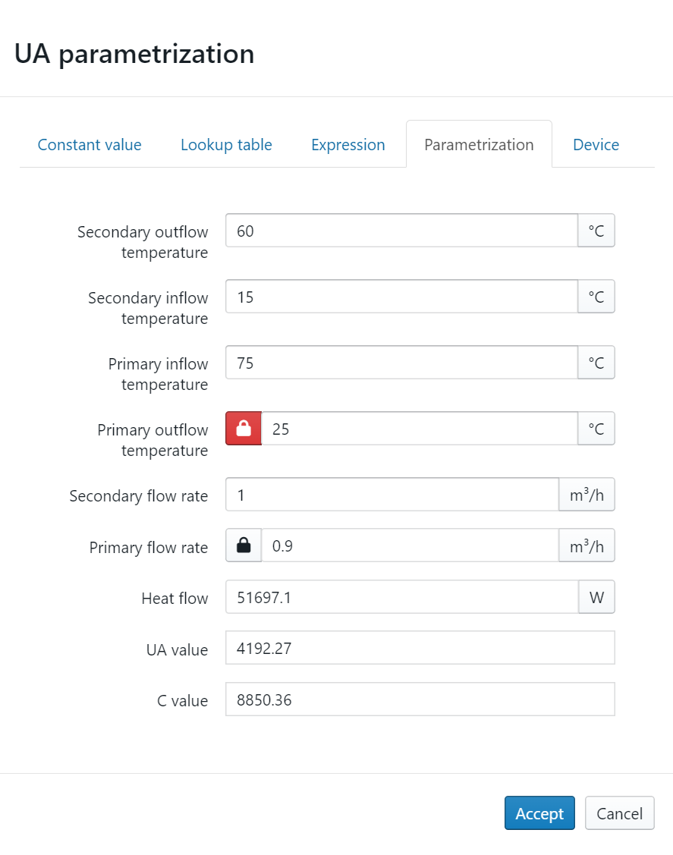673x855 pixels.
Task: Focus the UA value field
Action: tap(420, 648)
